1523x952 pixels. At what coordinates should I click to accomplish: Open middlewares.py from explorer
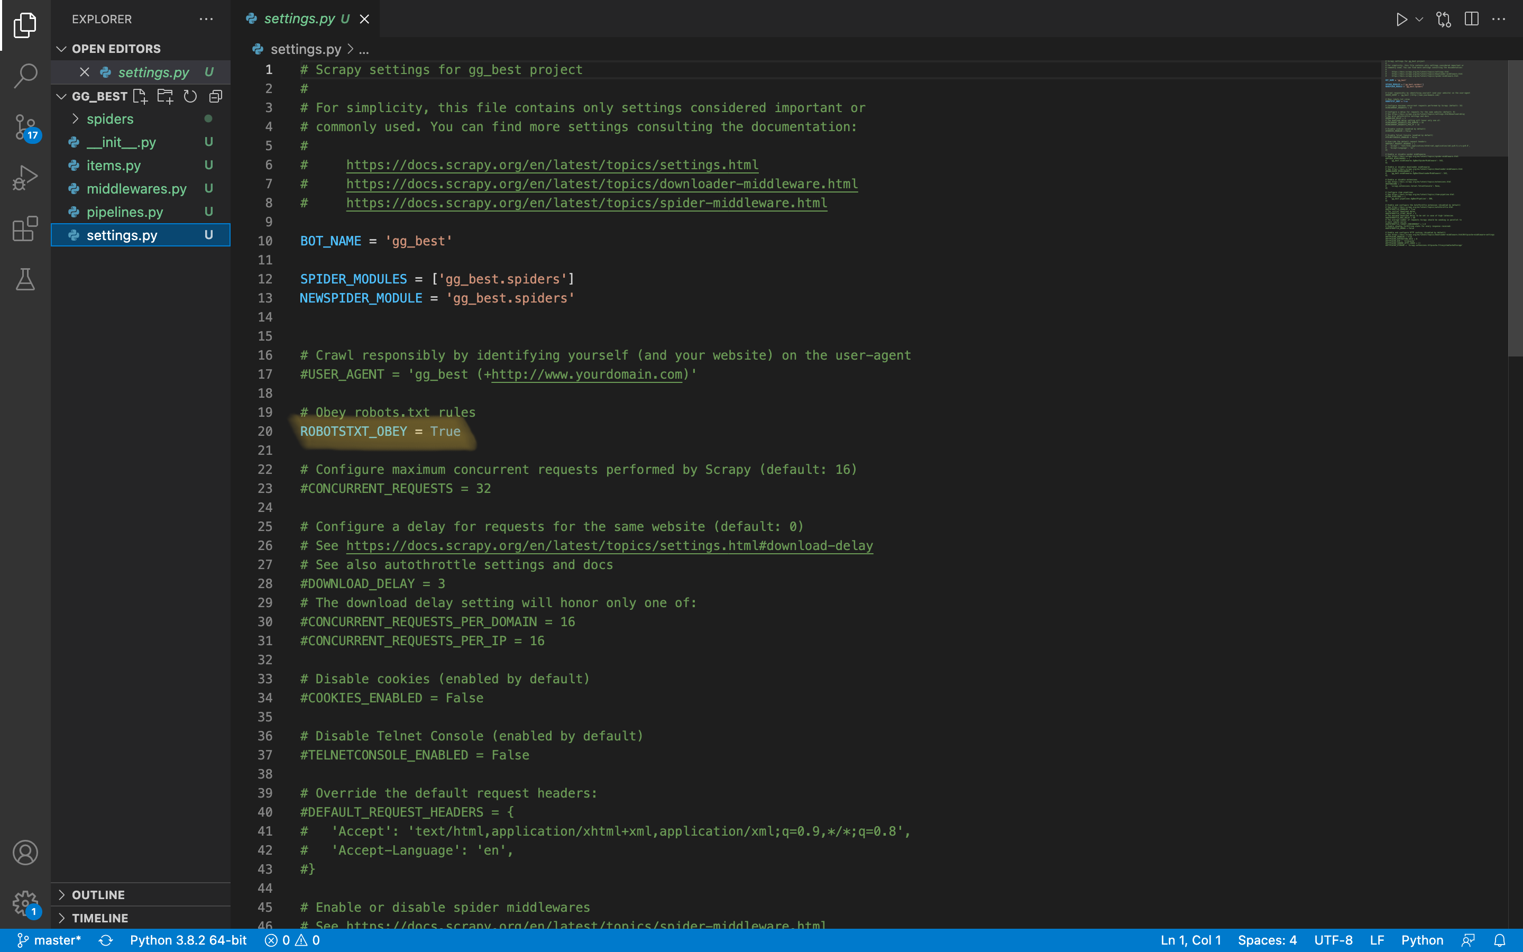point(141,189)
